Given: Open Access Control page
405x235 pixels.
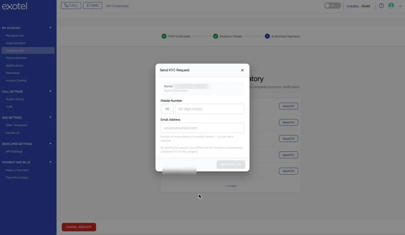Looking at the screenshot, I should tap(16, 80).
